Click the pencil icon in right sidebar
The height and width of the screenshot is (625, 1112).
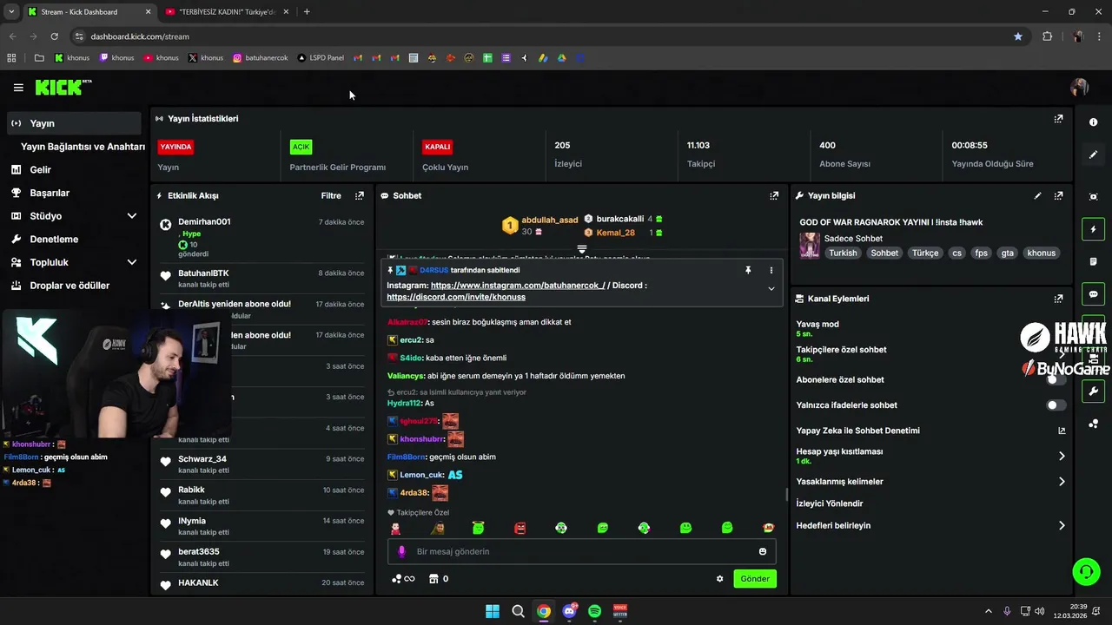coord(1093,155)
